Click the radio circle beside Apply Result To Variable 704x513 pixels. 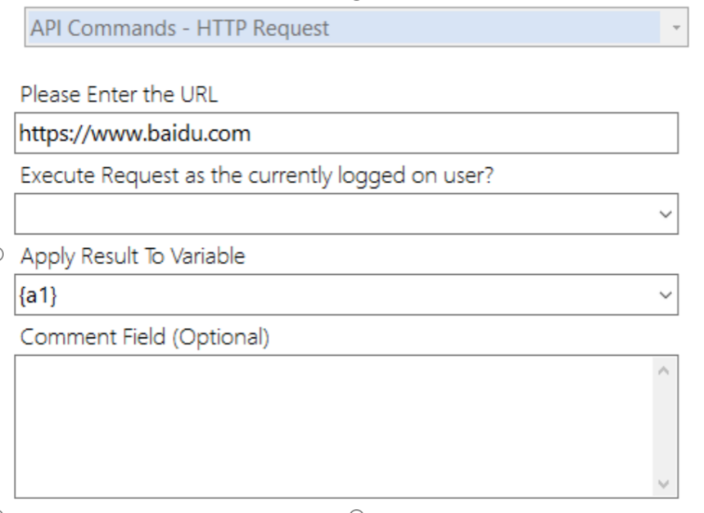tap(1, 254)
